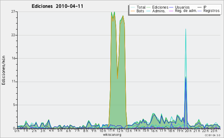Click the x-axis label '13 h'
This screenshot has height=138, width=224.
coord(128,131)
